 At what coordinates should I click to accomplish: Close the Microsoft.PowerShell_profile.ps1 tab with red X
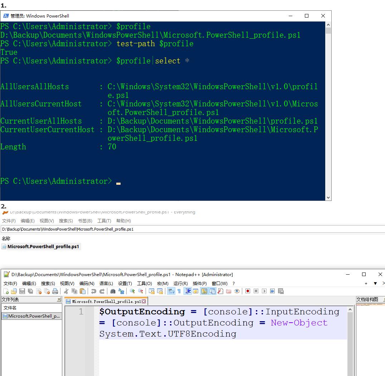point(144,301)
